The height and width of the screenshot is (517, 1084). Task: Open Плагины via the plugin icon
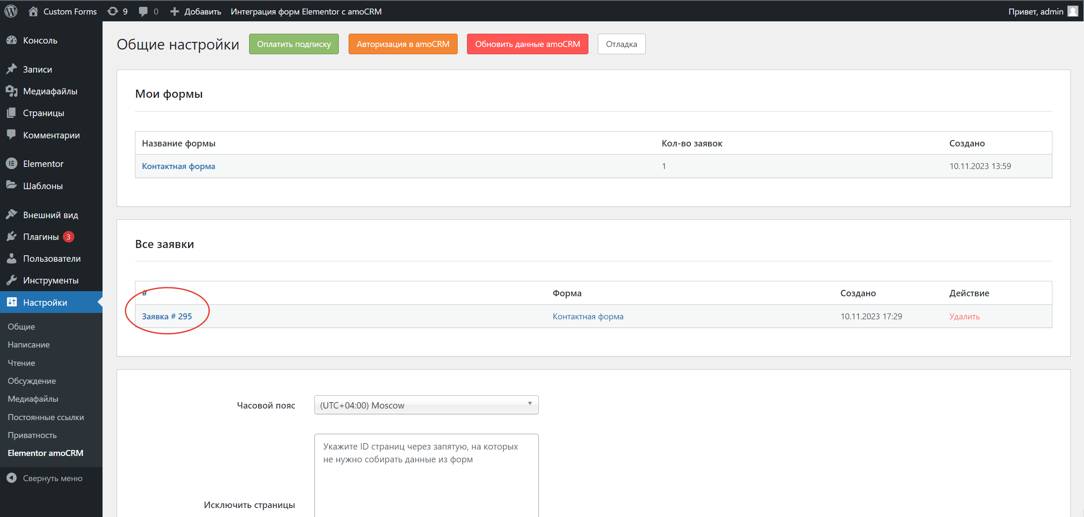(12, 236)
